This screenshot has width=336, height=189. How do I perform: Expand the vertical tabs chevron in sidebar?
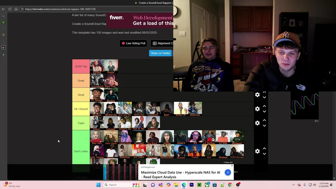click(x=3, y=16)
